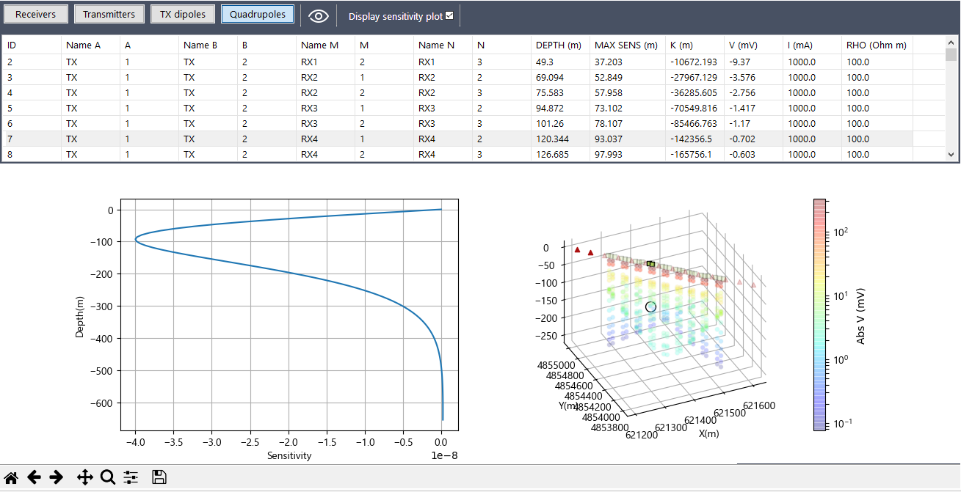Select the TX dipoles tab
961x492 pixels.
pyautogui.click(x=183, y=14)
